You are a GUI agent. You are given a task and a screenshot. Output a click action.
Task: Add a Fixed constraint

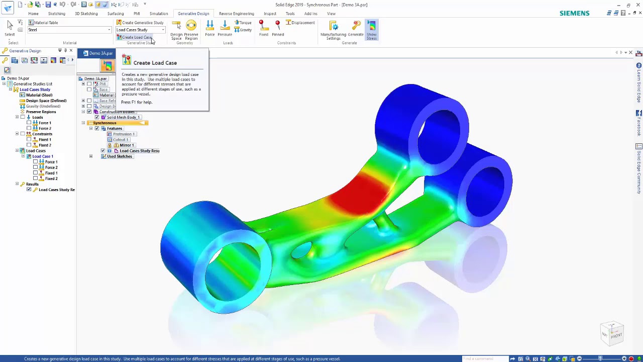tap(263, 29)
